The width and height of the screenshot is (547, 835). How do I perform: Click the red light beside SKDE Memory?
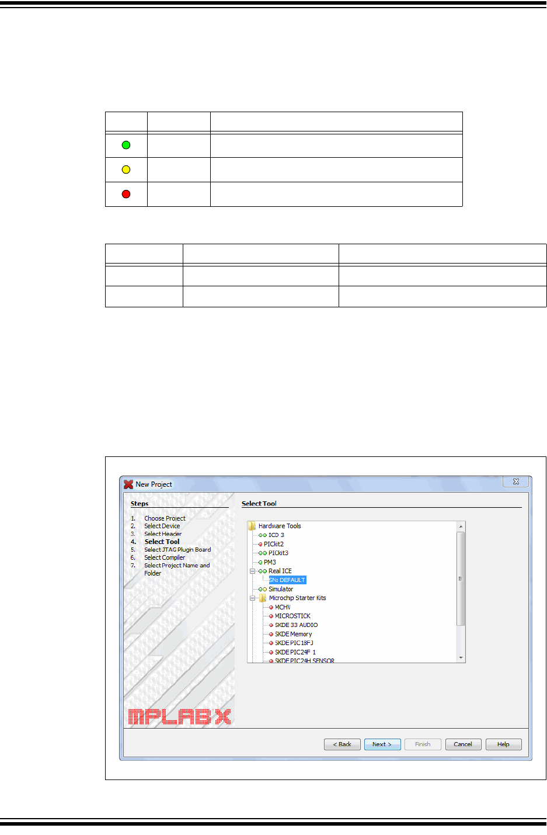pyautogui.click(x=271, y=634)
